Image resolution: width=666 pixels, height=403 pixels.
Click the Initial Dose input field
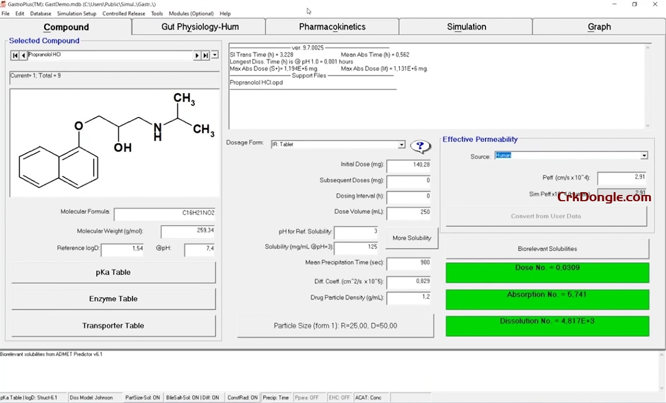pyautogui.click(x=408, y=166)
